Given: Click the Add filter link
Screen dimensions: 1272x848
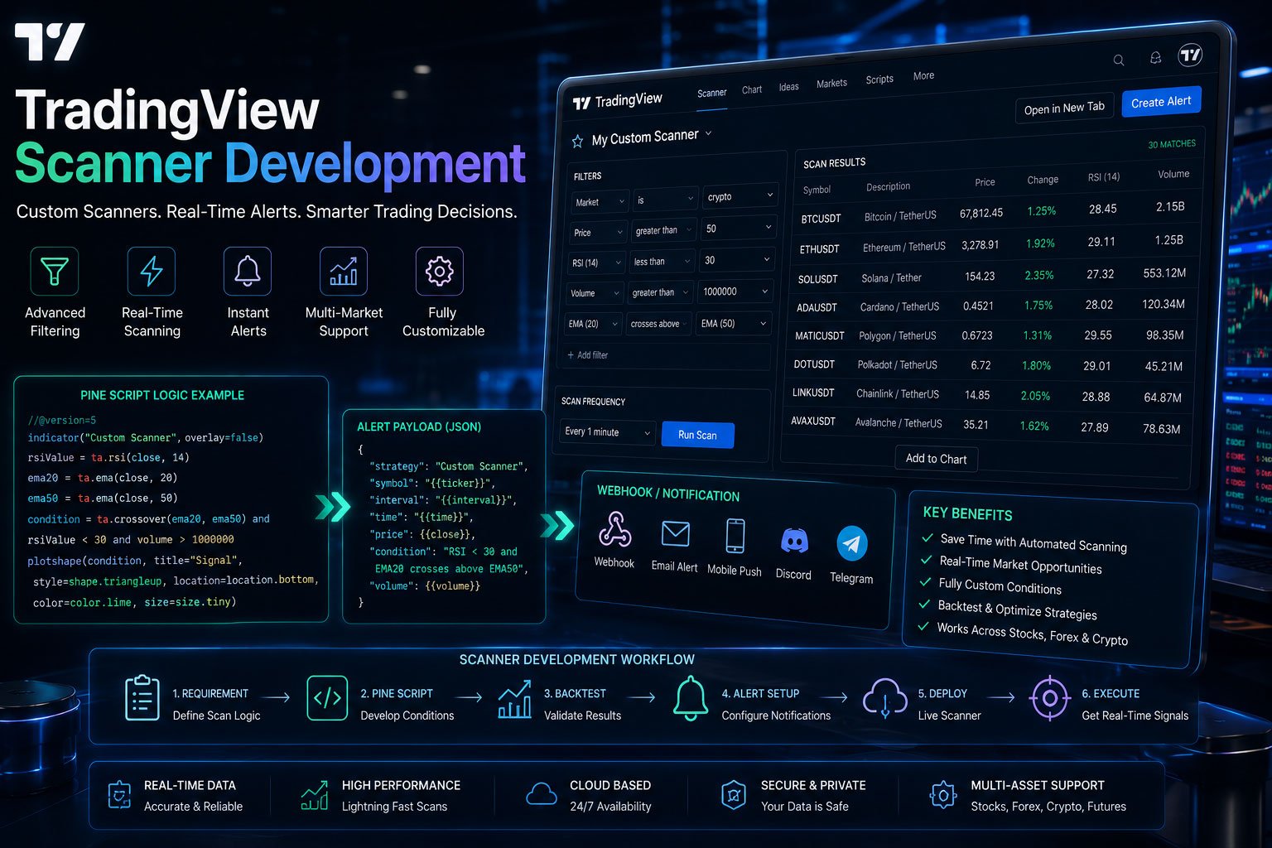Looking at the screenshot, I should 588,355.
